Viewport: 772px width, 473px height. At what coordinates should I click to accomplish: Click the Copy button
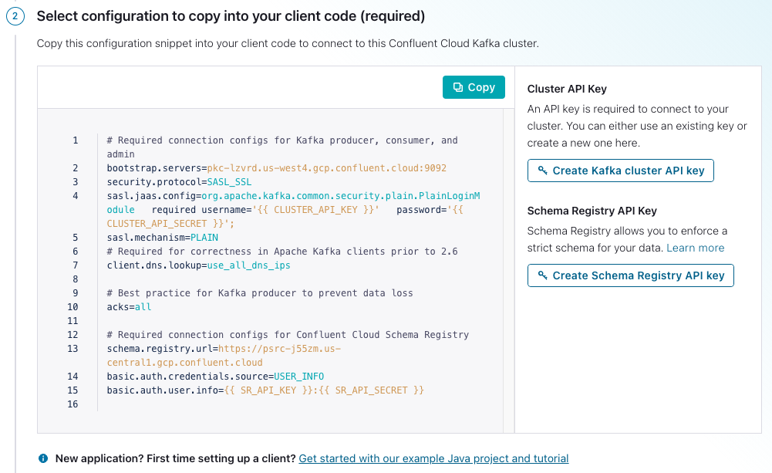(473, 87)
